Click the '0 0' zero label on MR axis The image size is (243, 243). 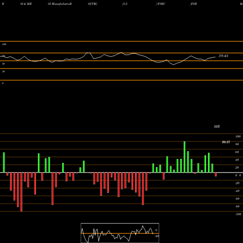(238, 175)
